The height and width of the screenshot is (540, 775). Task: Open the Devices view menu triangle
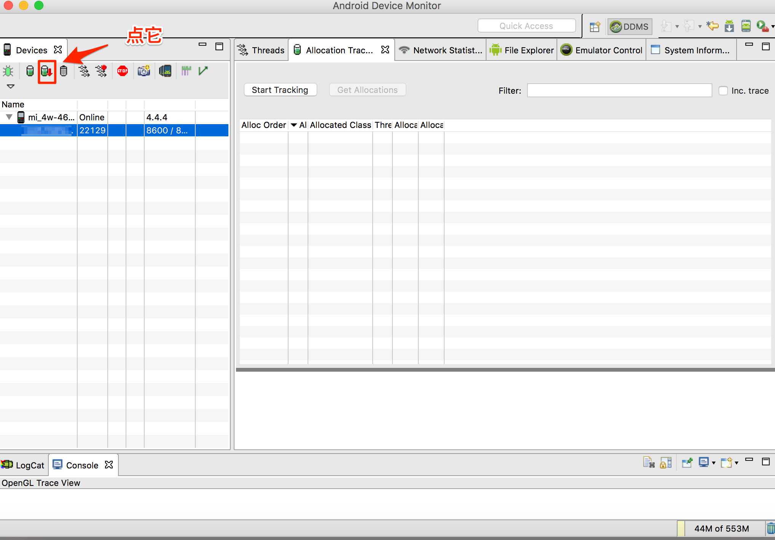pyautogui.click(x=11, y=86)
